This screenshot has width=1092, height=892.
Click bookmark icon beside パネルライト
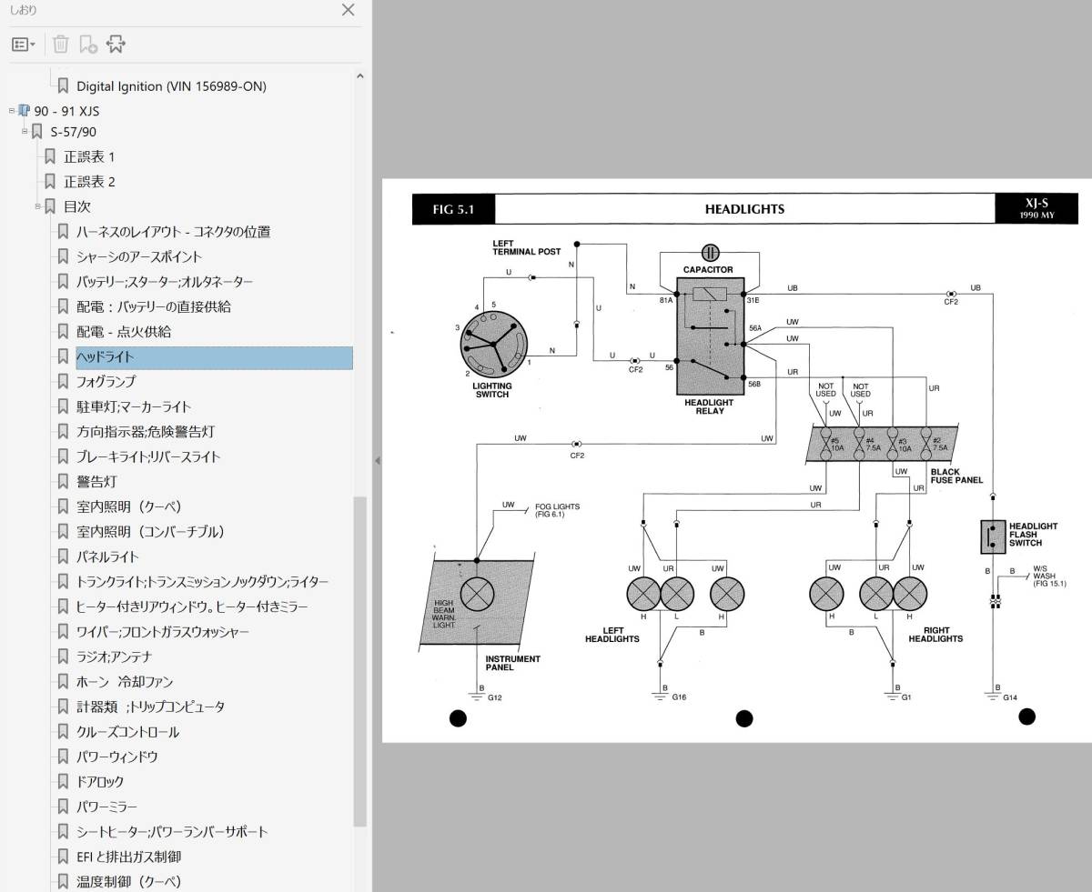(63, 556)
